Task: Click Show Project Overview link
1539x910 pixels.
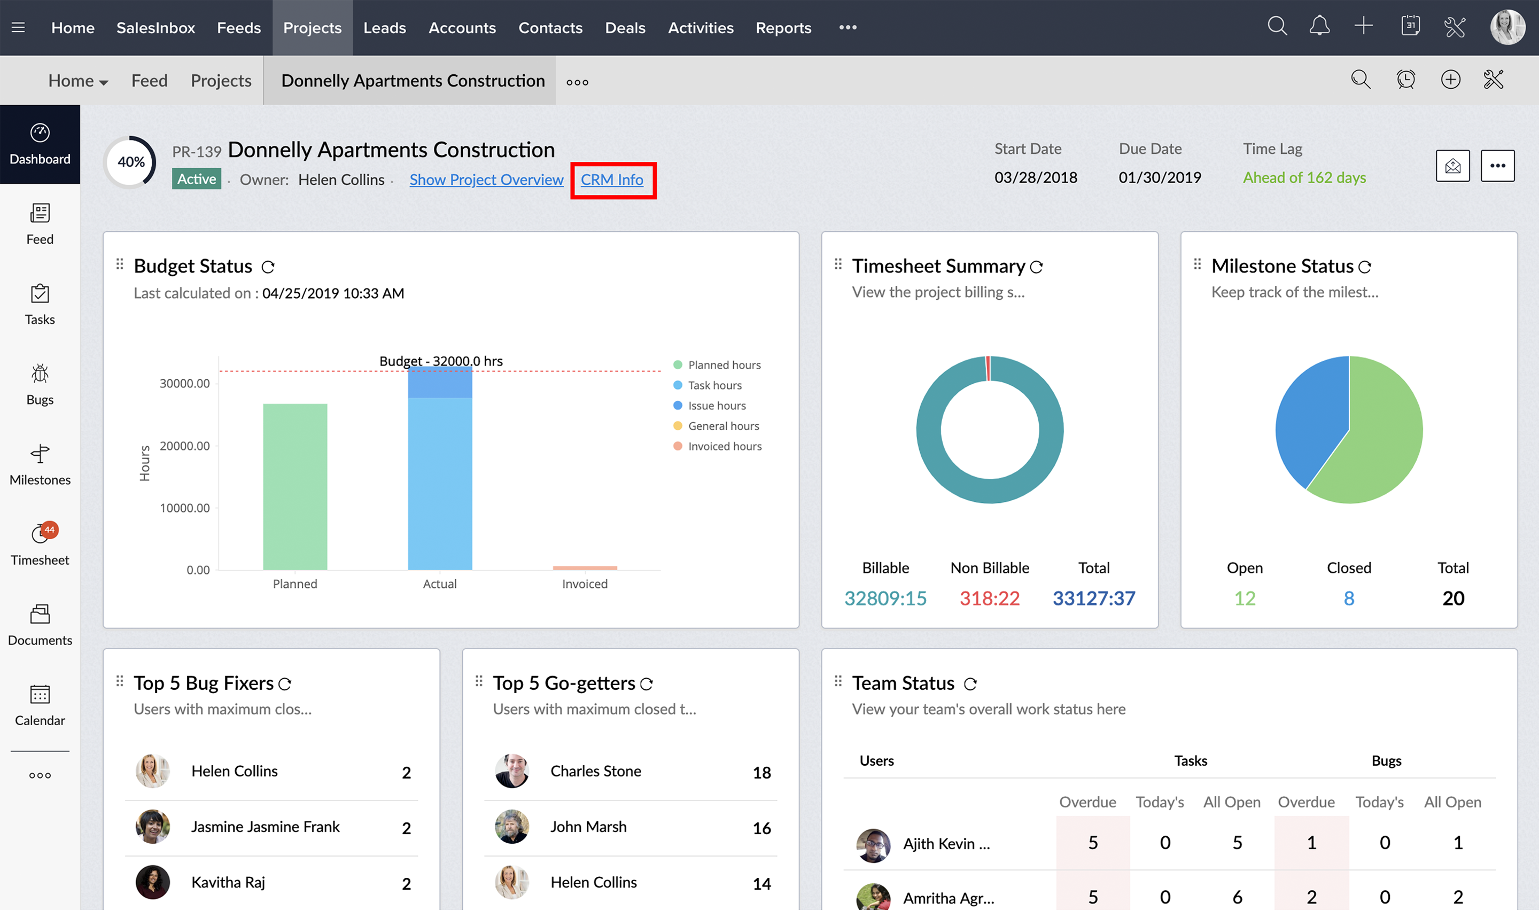Action: tap(486, 180)
